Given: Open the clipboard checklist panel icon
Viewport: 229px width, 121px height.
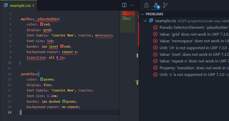Looking at the screenshot, I should (146, 5).
